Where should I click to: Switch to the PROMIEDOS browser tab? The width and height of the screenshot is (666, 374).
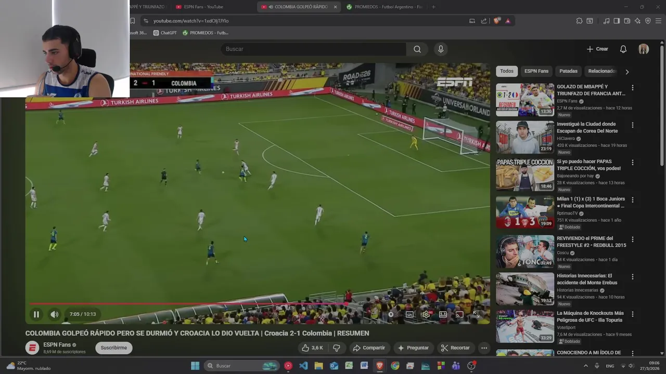384,7
